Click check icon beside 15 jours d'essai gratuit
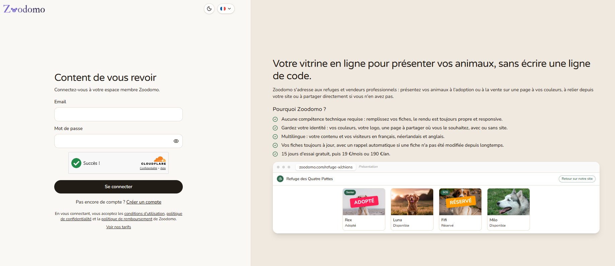Viewport: 615px width, 266px height. [275, 154]
